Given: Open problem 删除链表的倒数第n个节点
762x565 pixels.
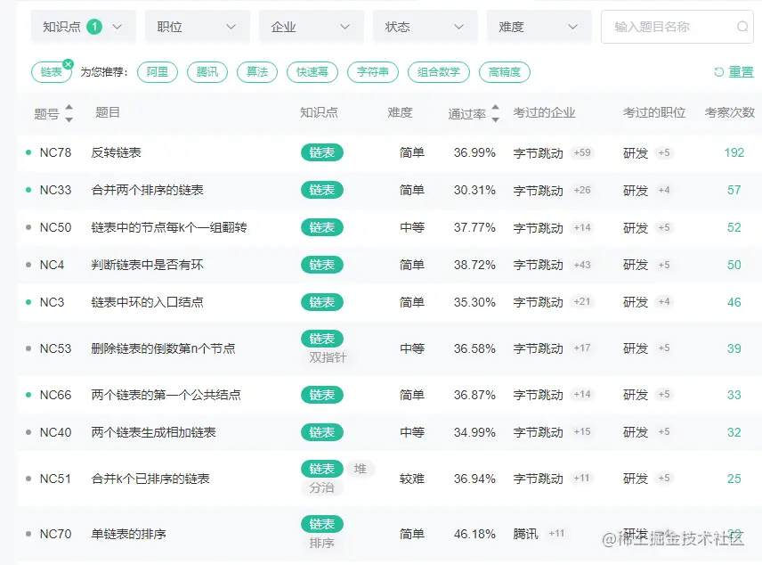Looking at the screenshot, I should [x=163, y=348].
